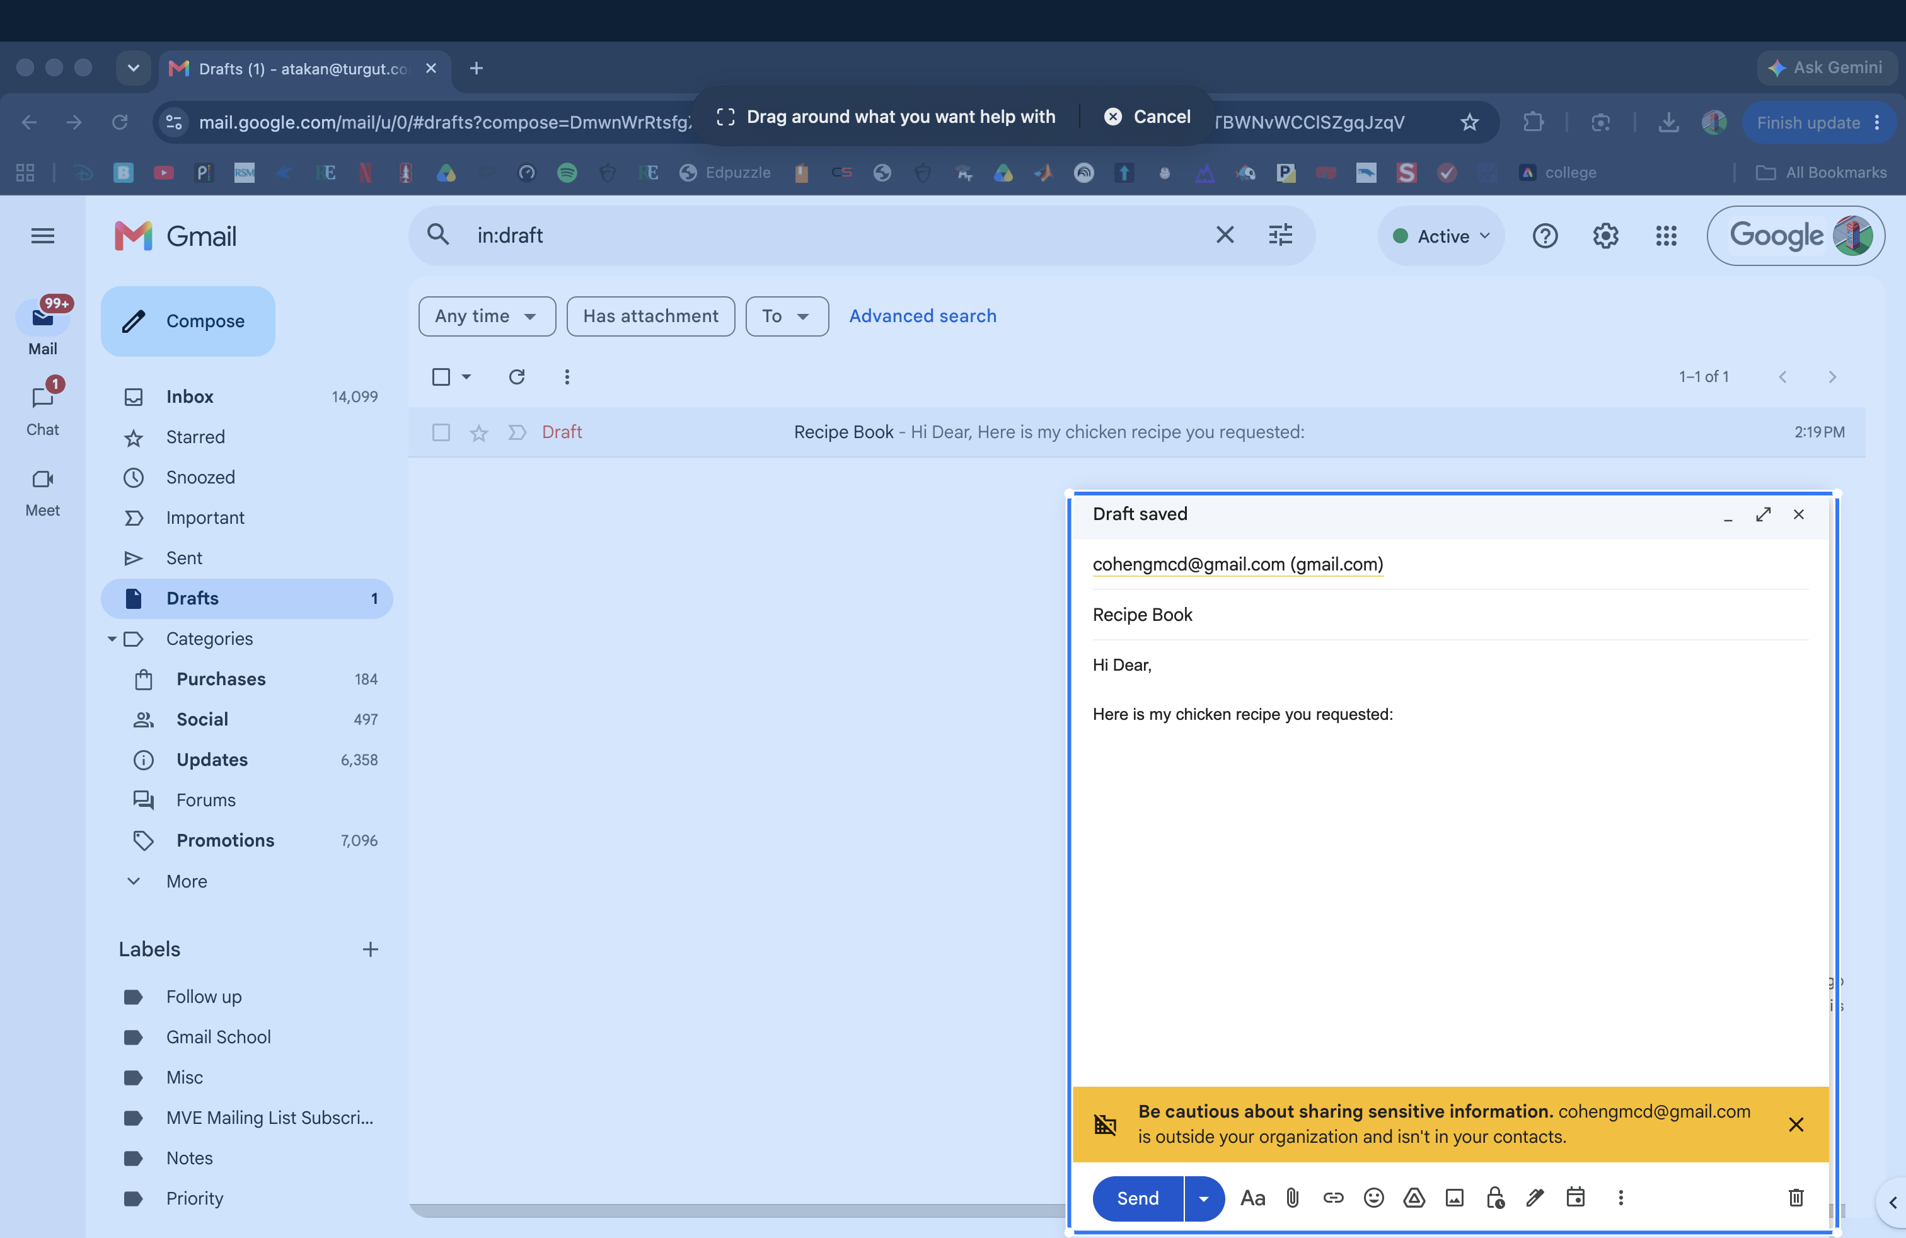The image size is (1906, 1238).
Task: Mark Recipe Book draft as important
Action: (517, 432)
